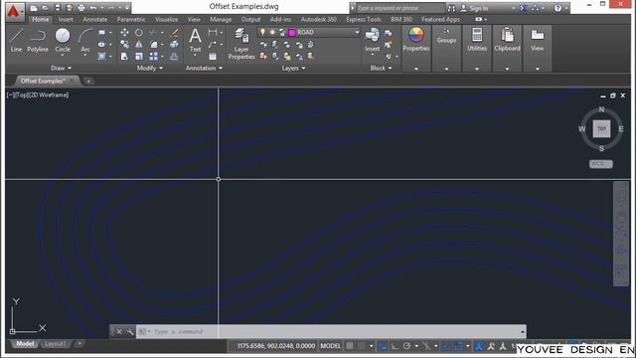The image size is (636, 358).
Task: Pick the Arc tool
Action: [x=85, y=40]
